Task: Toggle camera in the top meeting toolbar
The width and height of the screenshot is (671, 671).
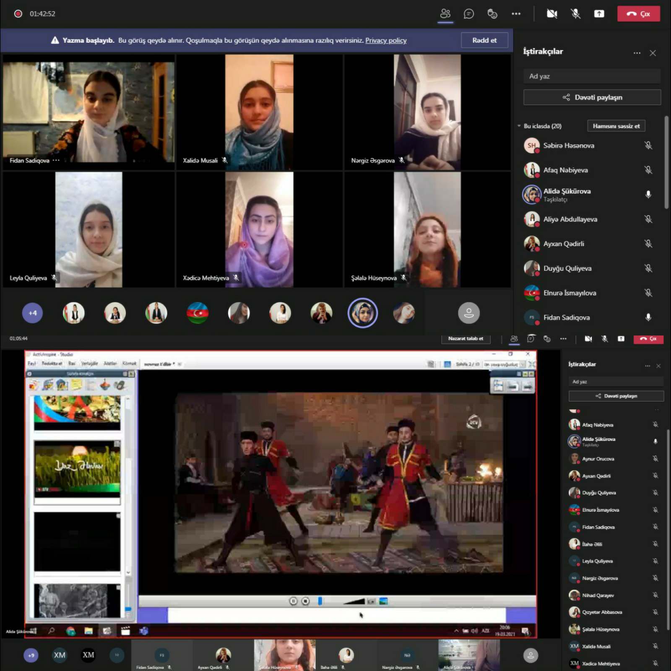Action: (x=552, y=14)
